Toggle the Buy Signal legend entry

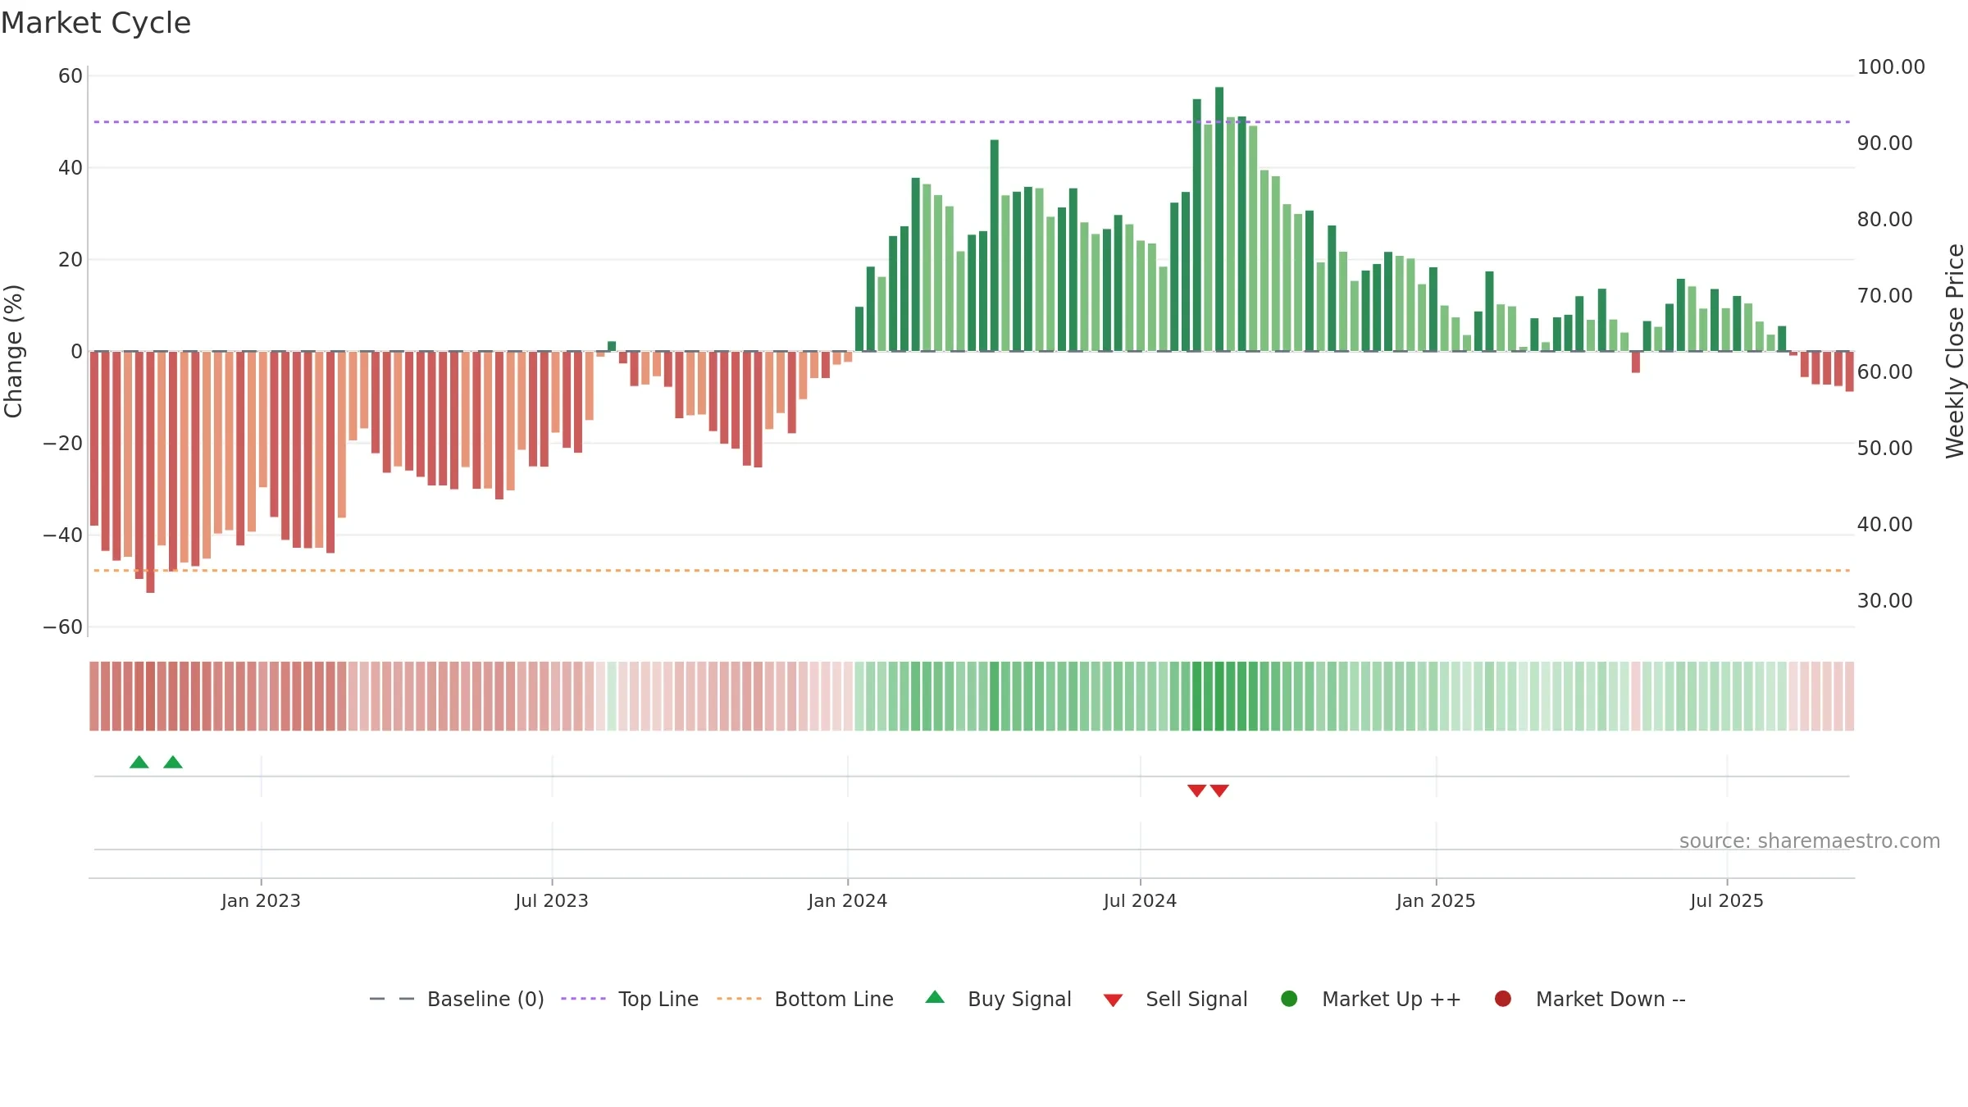pos(998,999)
